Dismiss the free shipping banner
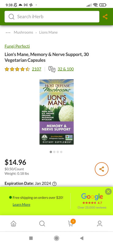Screen dimensions: 113x245 tap(108, 191)
